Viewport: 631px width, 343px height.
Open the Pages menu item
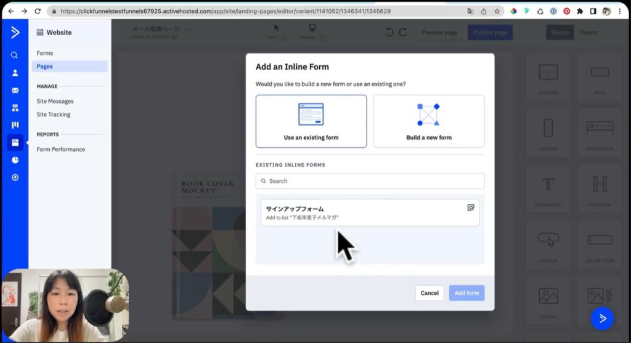45,67
